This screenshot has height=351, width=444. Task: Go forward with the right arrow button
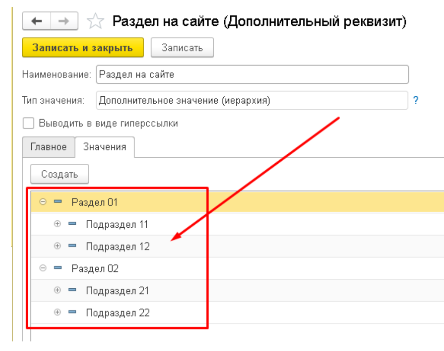tap(64, 21)
